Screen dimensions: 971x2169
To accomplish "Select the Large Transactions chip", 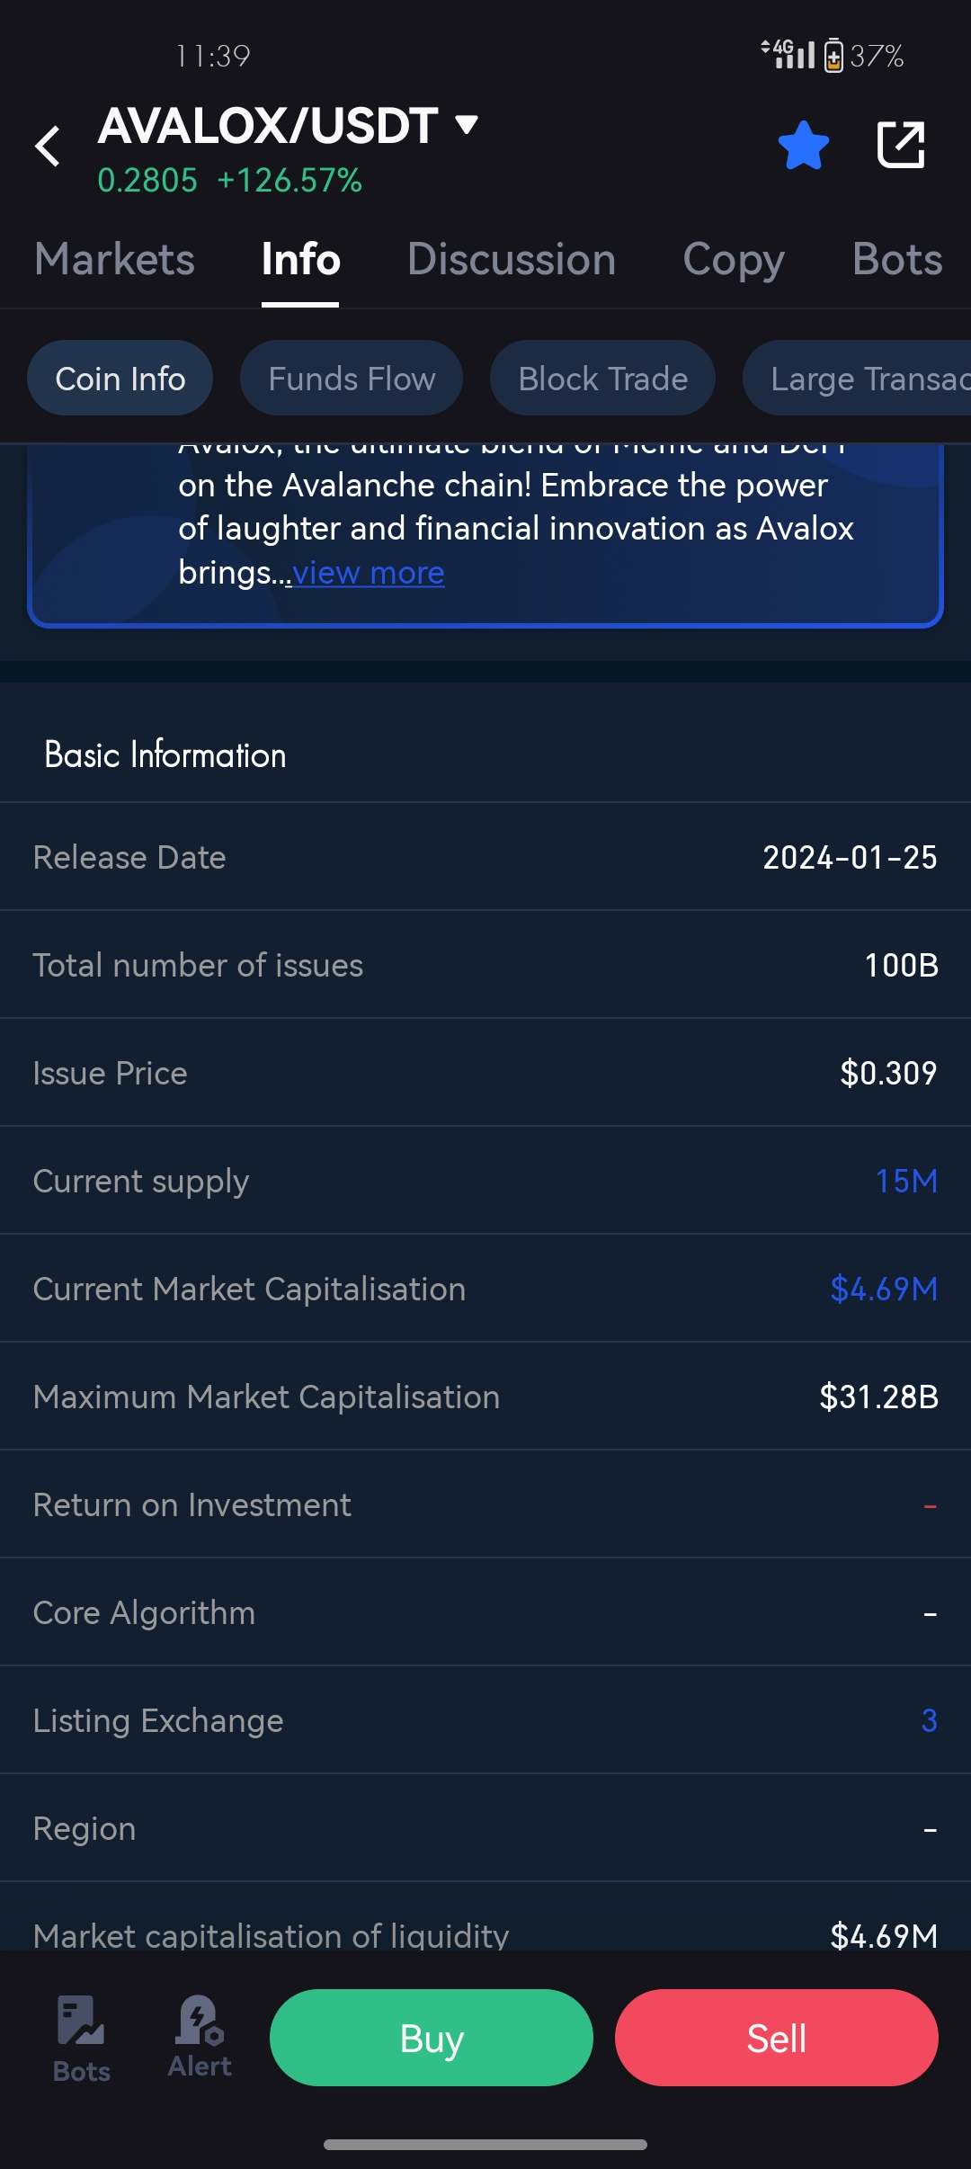I will (863, 379).
